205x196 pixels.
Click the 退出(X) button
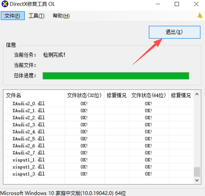click(x=175, y=32)
